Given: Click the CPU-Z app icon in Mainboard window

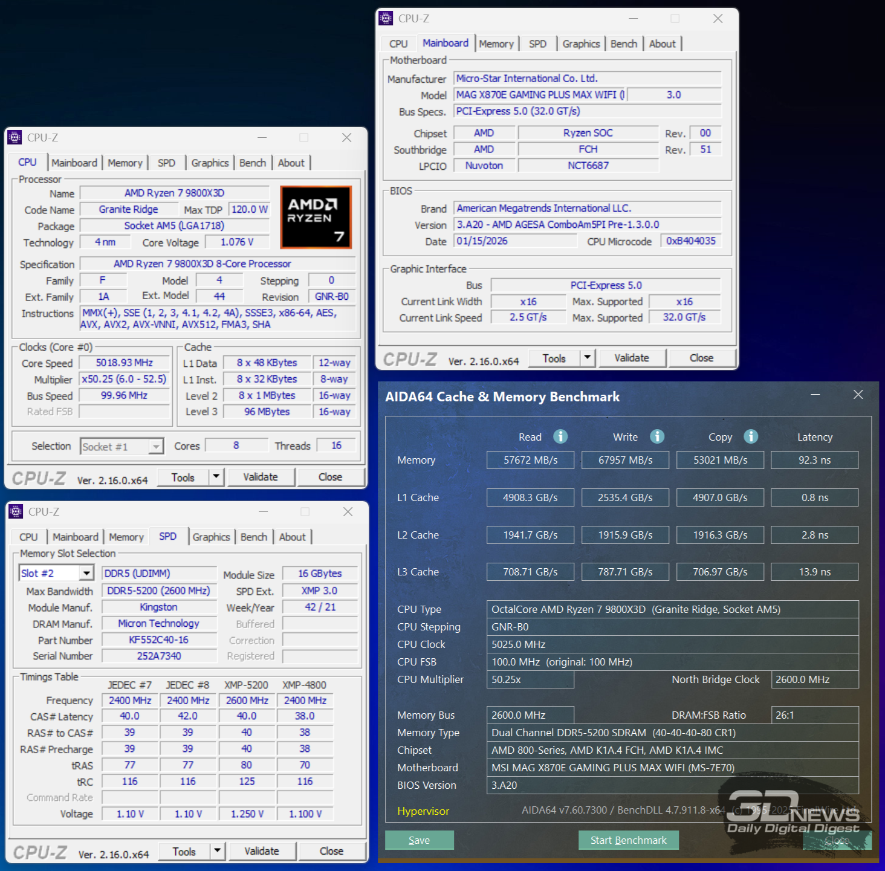Looking at the screenshot, I should pos(386,19).
